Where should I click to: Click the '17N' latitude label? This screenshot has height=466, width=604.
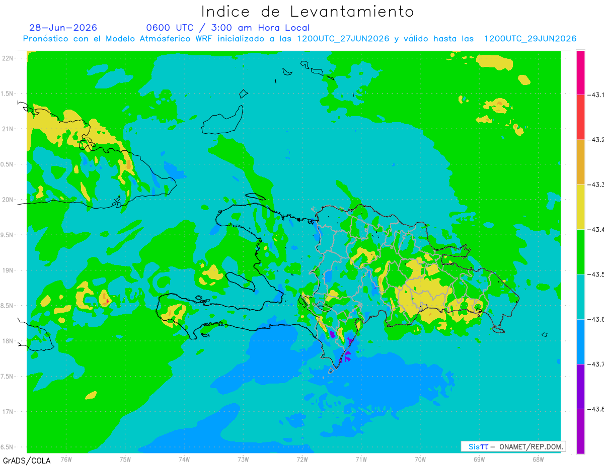[x=9, y=412]
